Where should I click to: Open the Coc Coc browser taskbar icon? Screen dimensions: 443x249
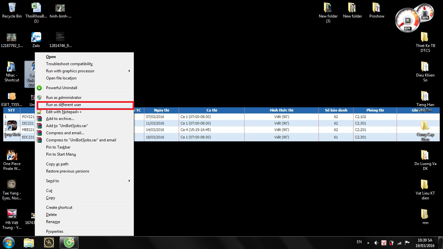[69, 243]
